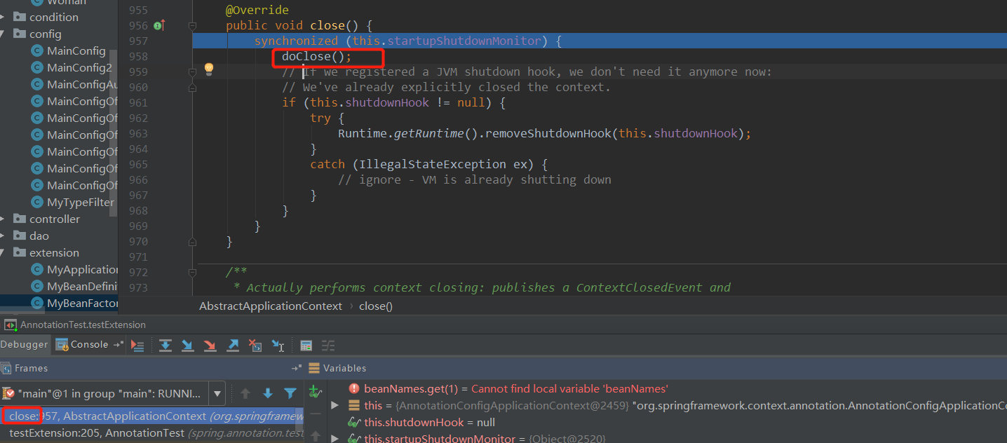Image resolution: width=1007 pixels, height=443 pixels.
Task: Select the MyApplication class tree item
Action: coord(82,269)
